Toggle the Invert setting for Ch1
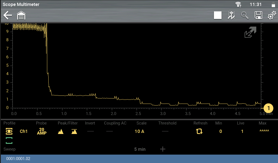This screenshot has height=163, width=278. (90, 131)
